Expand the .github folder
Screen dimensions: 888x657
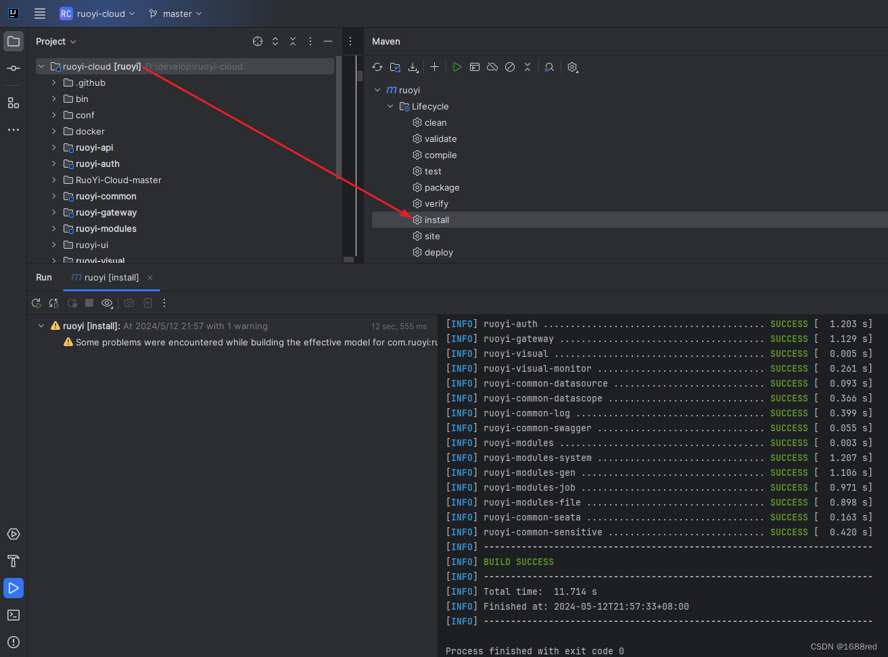54,82
